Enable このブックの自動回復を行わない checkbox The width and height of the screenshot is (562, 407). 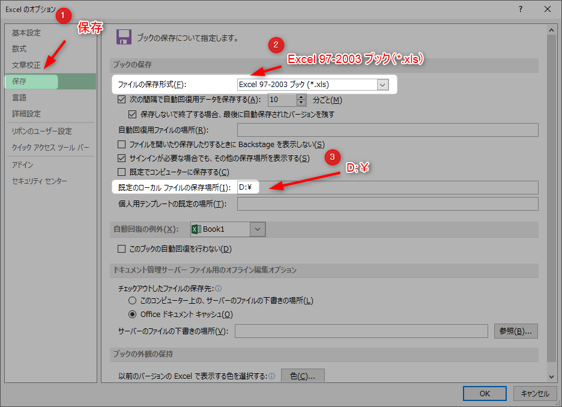[122, 249]
